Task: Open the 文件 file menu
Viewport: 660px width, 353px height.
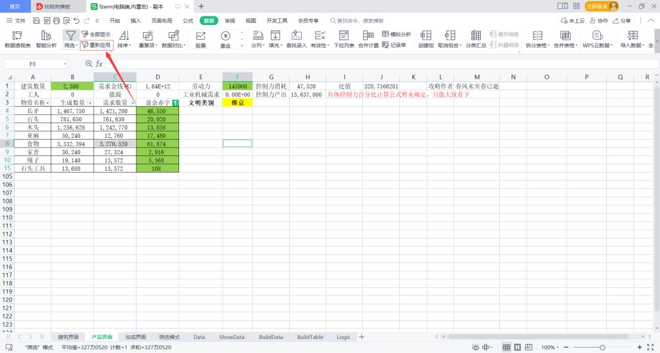Action: click(x=16, y=21)
